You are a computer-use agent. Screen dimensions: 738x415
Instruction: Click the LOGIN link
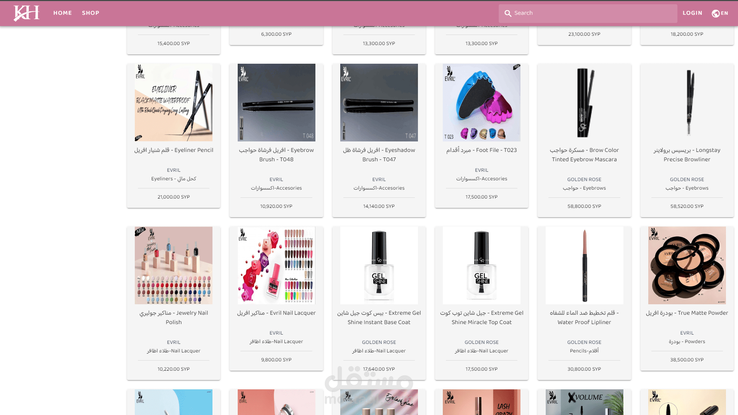tap(693, 13)
